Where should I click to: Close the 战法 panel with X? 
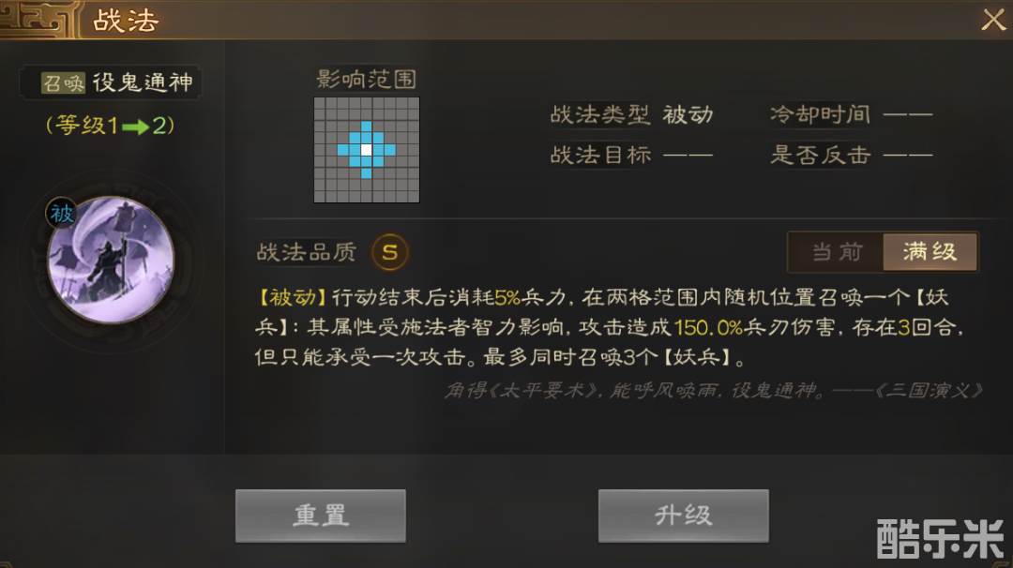coord(993,20)
